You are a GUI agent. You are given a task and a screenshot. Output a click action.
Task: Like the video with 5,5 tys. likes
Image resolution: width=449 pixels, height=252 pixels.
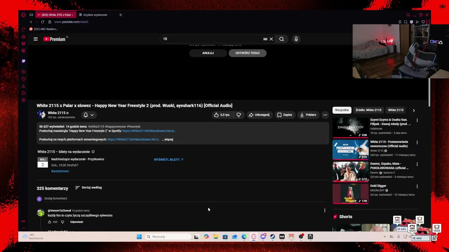(x=222, y=115)
